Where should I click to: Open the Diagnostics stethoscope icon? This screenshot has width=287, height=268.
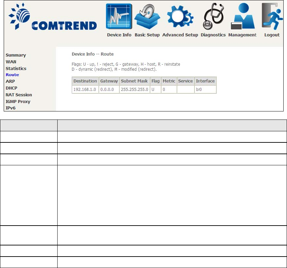(213, 16)
